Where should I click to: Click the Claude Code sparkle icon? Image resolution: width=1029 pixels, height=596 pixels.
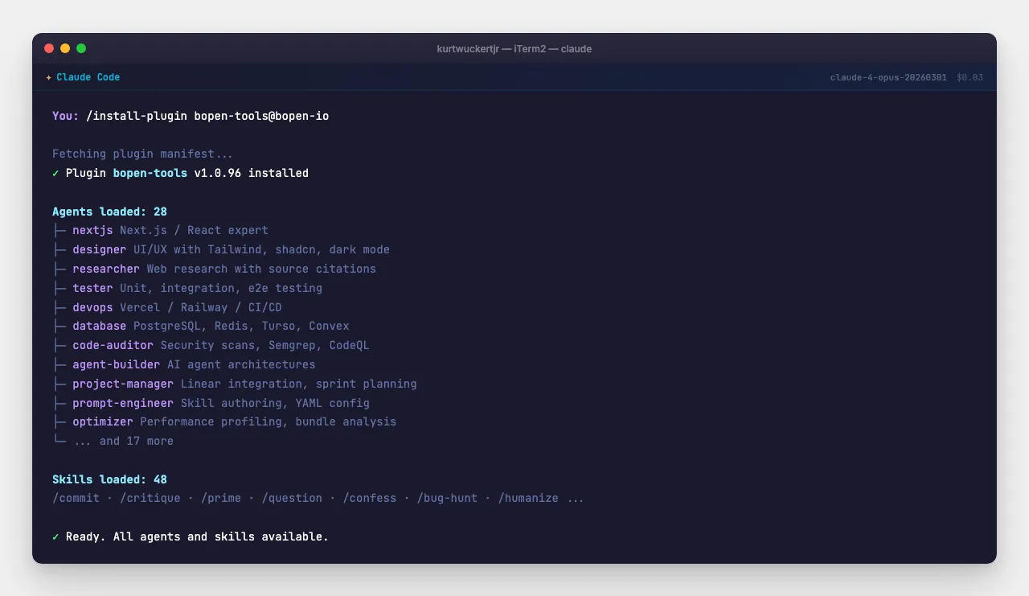[49, 77]
